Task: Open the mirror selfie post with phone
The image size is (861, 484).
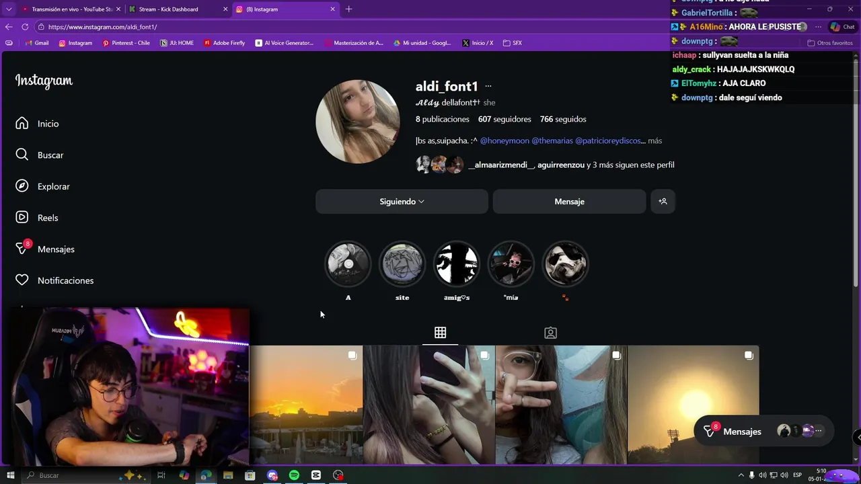Action: pyautogui.click(x=429, y=405)
